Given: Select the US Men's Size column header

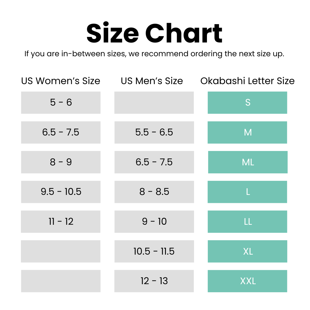Looking at the screenshot, I should [x=152, y=81].
